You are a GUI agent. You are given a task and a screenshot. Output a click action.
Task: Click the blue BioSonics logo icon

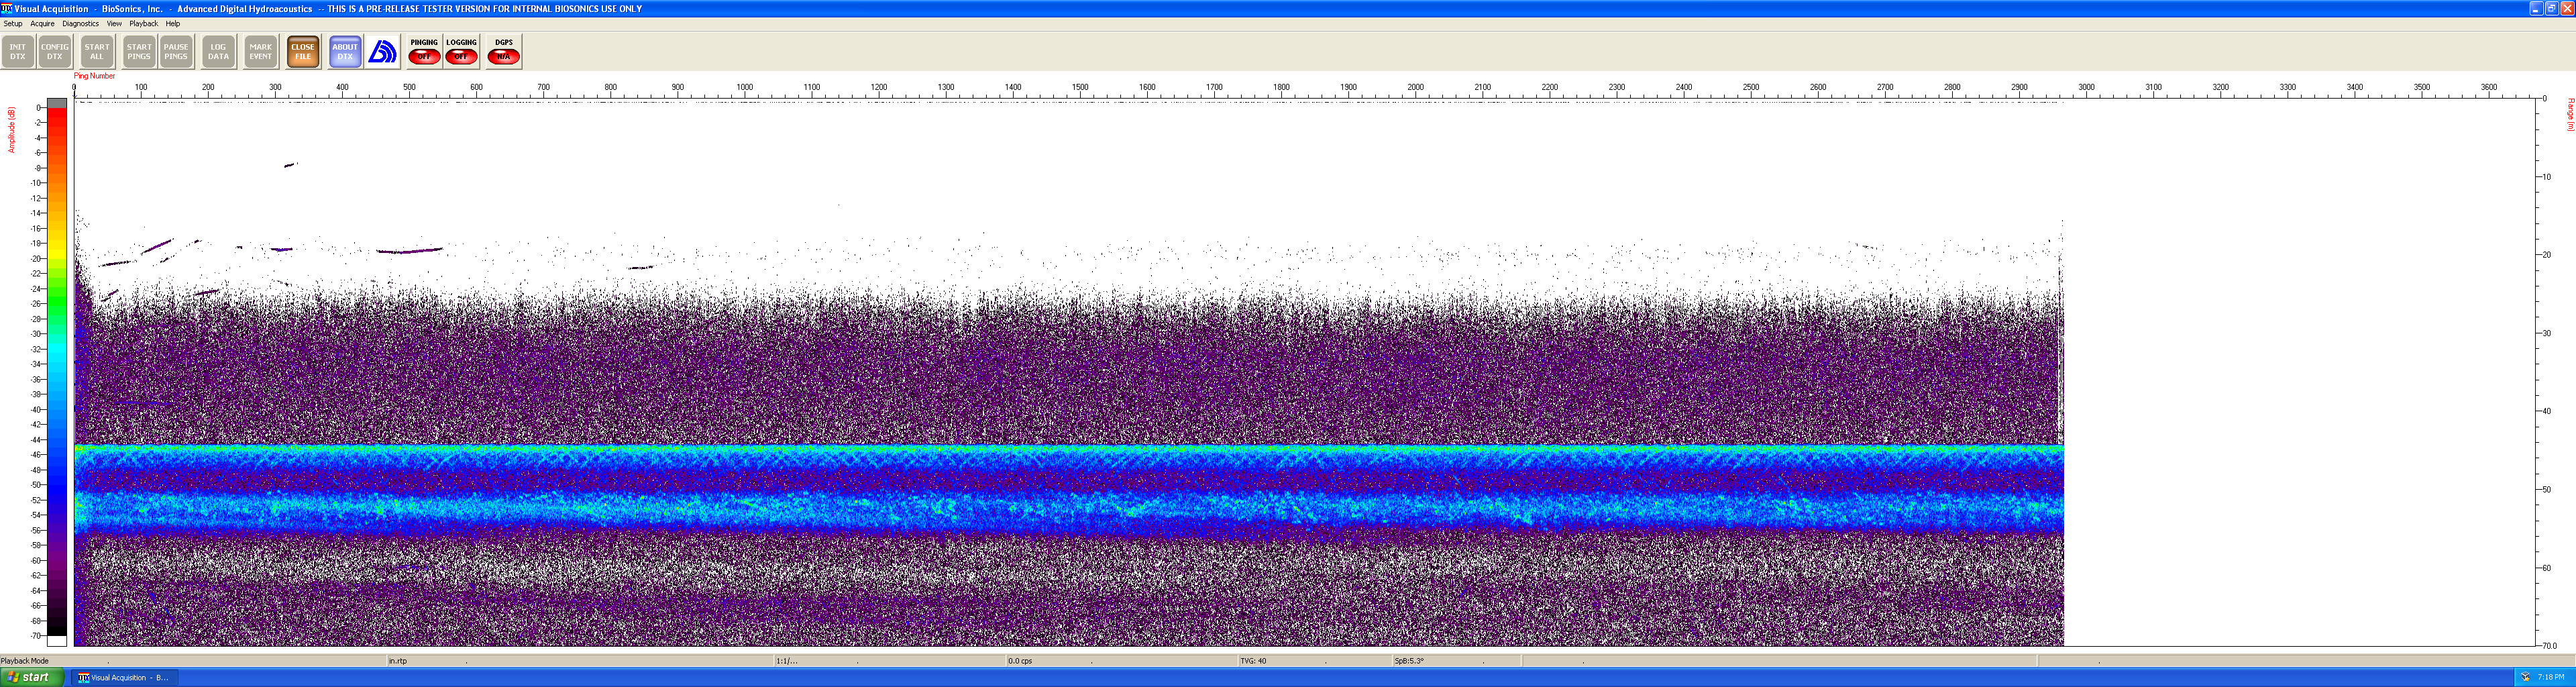[383, 52]
